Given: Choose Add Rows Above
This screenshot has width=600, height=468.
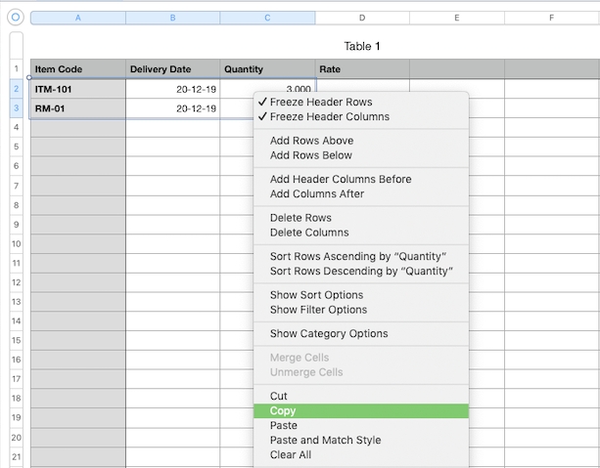Looking at the screenshot, I should (311, 141).
